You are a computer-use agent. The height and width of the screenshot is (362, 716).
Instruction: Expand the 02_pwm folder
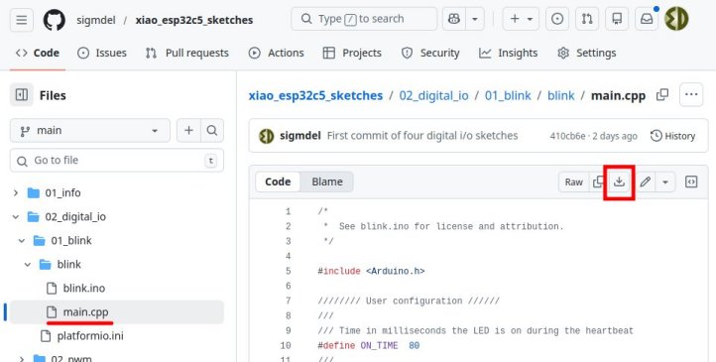click(x=22, y=359)
